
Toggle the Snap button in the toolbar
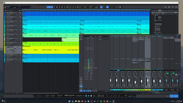point(101,7)
